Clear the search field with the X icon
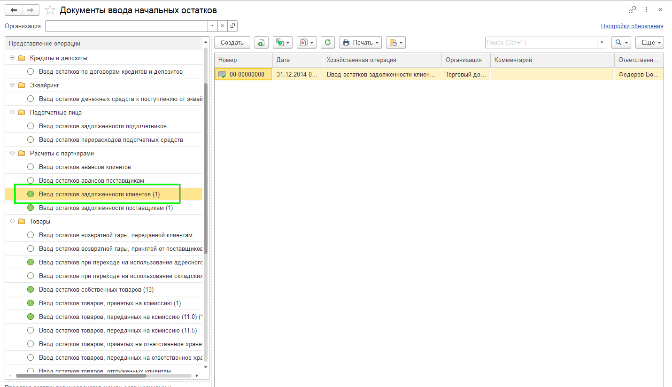The height and width of the screenshot is (387, 672). [602, 42]
